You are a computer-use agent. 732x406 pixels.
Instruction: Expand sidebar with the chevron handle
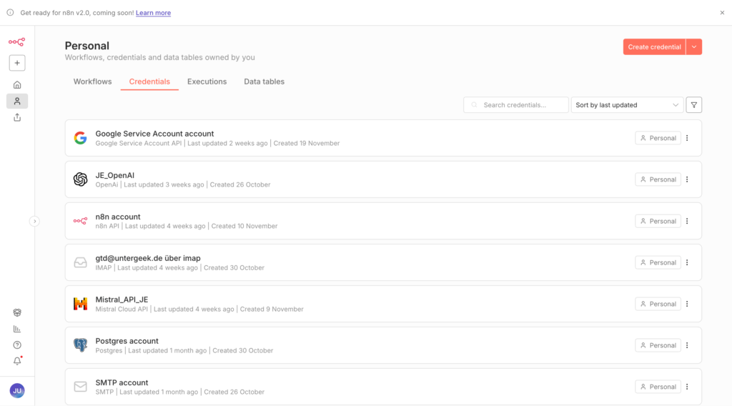click(34, 221)
